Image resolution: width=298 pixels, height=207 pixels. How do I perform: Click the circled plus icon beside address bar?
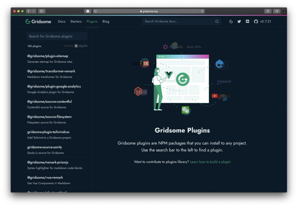pyautogui.click(x=95, y=11)
